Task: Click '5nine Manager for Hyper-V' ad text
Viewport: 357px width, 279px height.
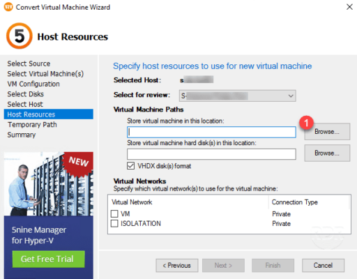Action: 39,235
